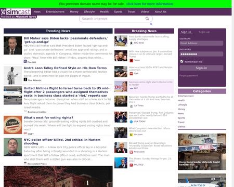Click the Newsweek source icon
The image size is (234, 187).
pyautogui.click(x=131, y=152)
